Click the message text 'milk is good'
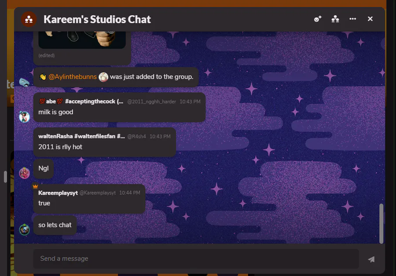This screenshot has width=396, height=276. pyautogui.click(x=56, y=112)
